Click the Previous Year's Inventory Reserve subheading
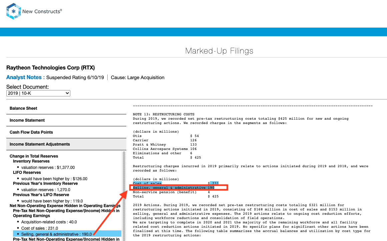Image resolution: width=387 pixels, height=241 pixels. coord(45,183)
